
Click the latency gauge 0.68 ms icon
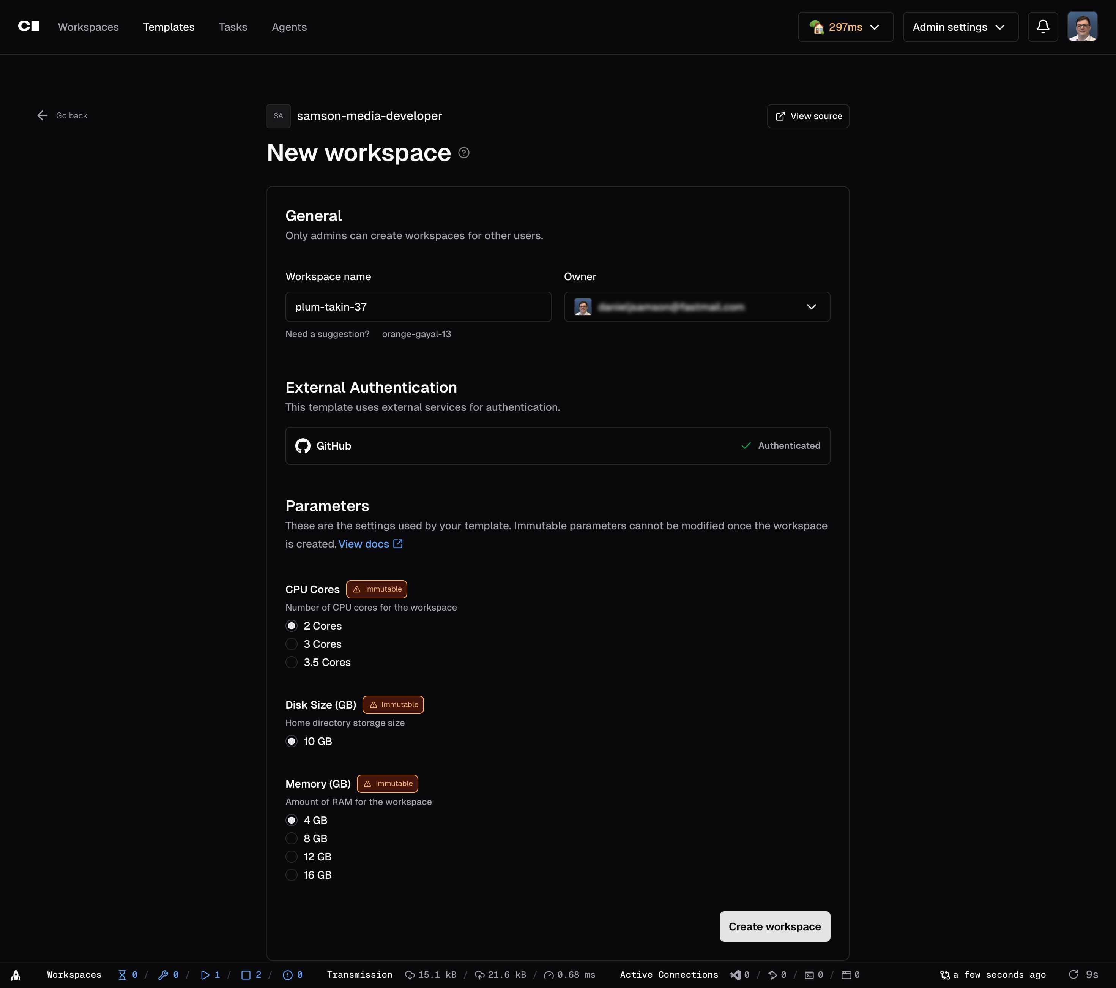(549, 975)
